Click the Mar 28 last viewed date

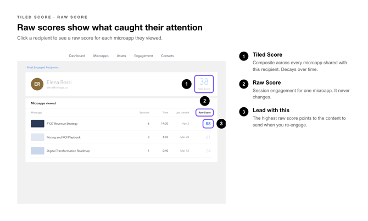pos(185,137)
